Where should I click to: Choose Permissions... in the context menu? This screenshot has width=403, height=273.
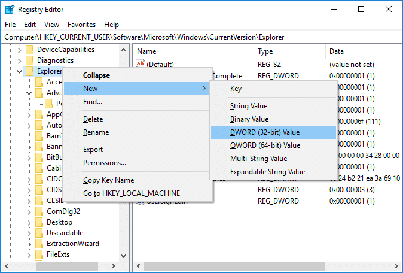pyautogui.click(x=105, y=163)
